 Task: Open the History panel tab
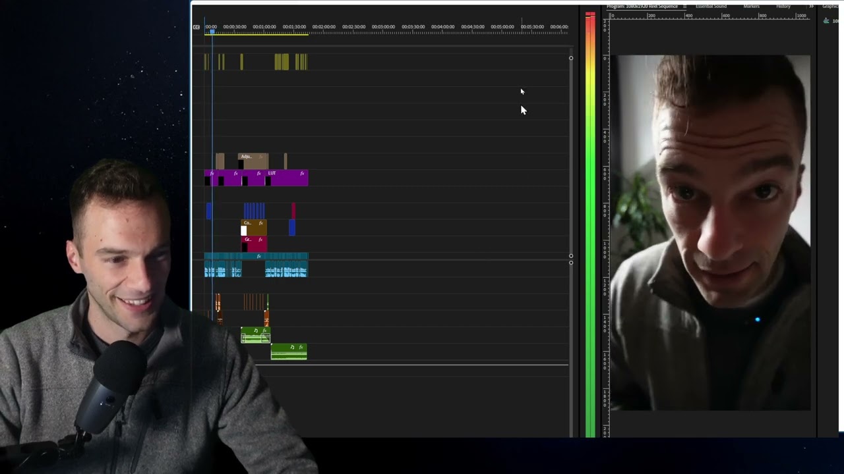click(783, 7)
